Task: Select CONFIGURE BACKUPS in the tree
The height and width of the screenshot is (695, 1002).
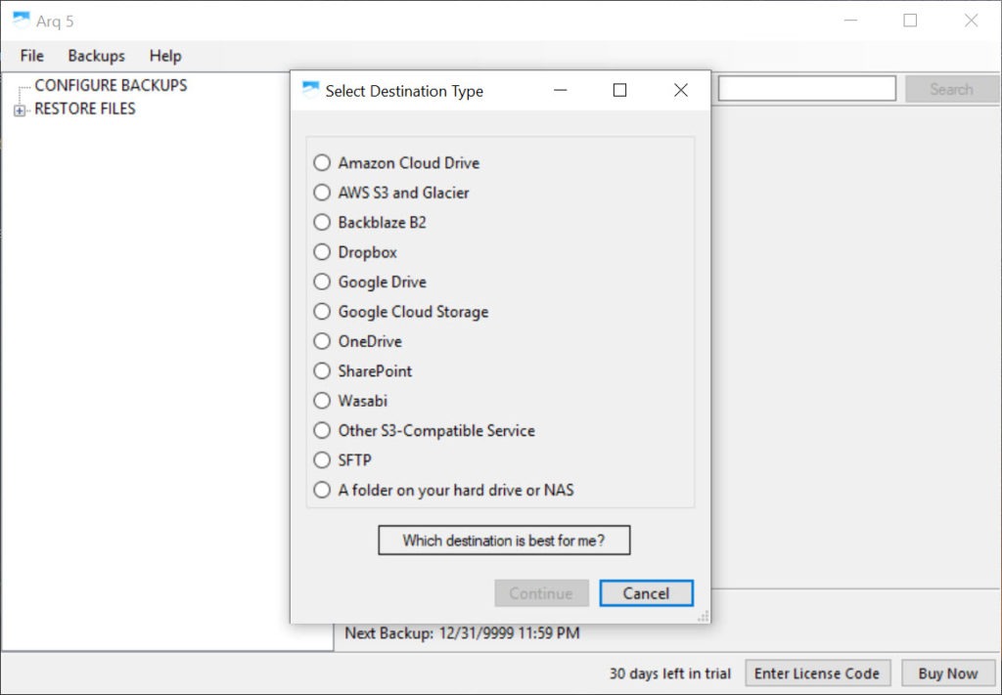Action: coord(111,85)
